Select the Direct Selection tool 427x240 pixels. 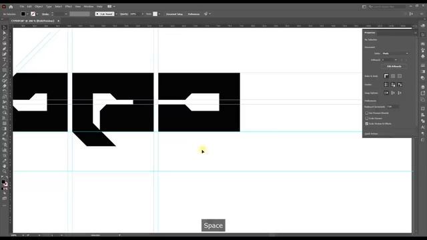click(x=5, y=33)
